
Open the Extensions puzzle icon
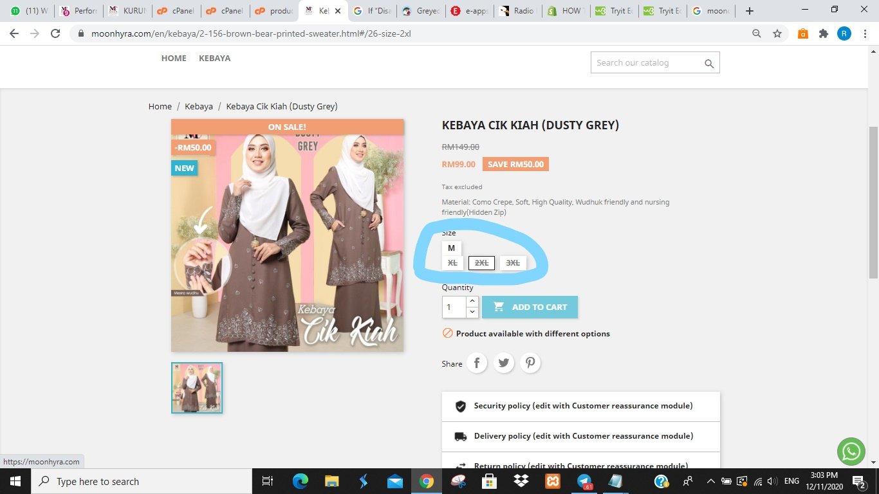824,33
